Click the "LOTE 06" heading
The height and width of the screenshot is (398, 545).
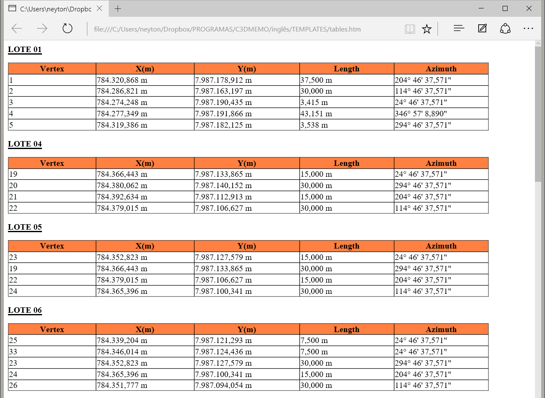pos(25,310)
